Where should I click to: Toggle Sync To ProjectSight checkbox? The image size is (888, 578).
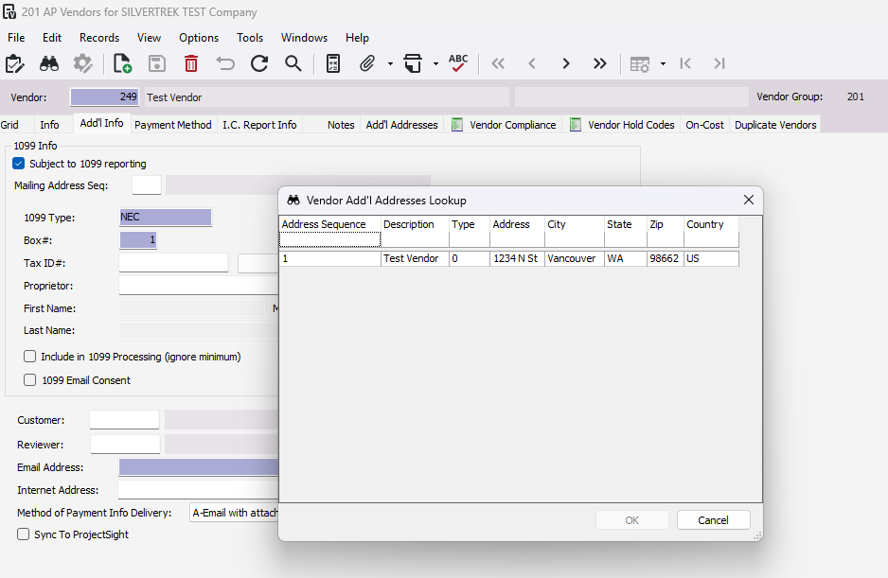24,534
